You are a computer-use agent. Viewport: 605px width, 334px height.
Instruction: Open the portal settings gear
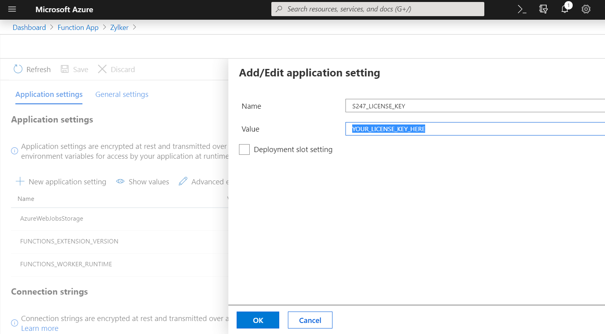(x=586, y=9)
